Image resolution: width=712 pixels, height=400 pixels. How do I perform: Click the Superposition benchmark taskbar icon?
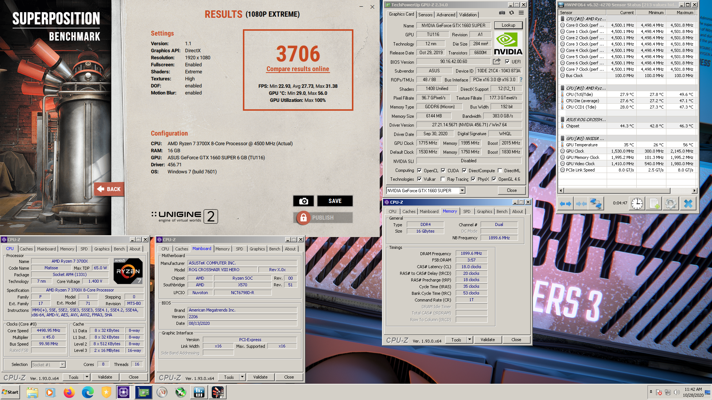click(x=218, y=392)
